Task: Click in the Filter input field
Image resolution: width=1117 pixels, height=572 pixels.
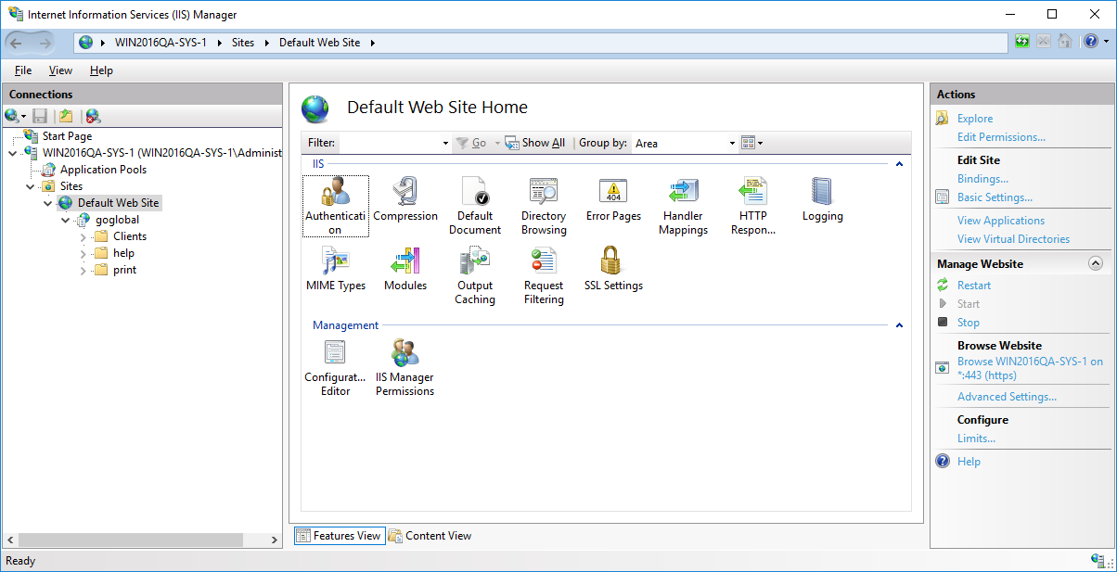Action: pyautogui.click(x=389, y=144)
